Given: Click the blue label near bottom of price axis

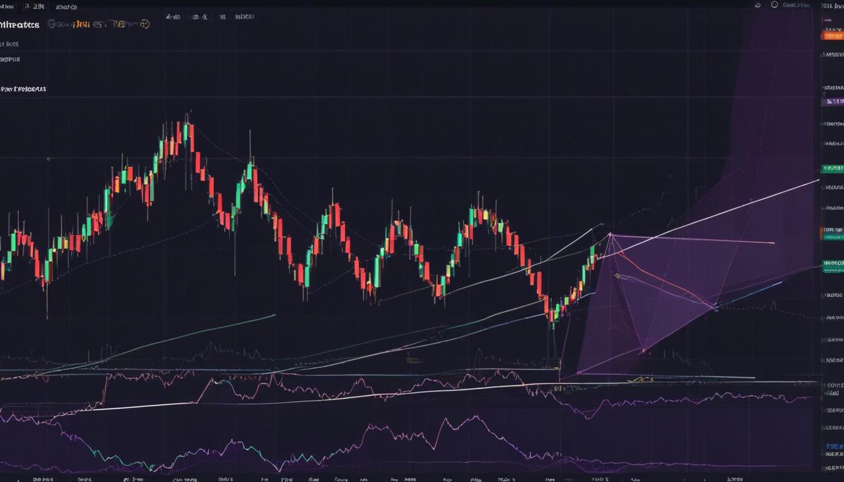Looking at the screenshot, I should point(833,446).
